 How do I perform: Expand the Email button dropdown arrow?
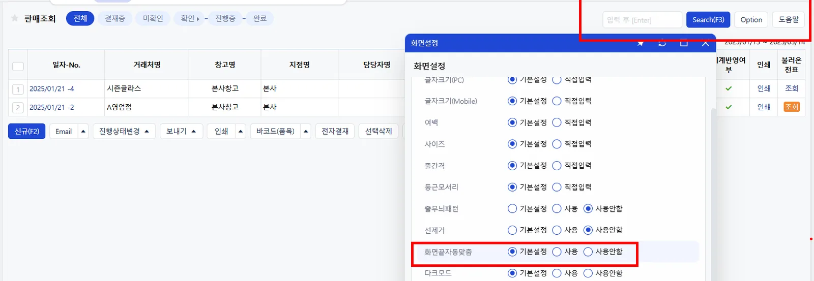click(x=83, y=131)
